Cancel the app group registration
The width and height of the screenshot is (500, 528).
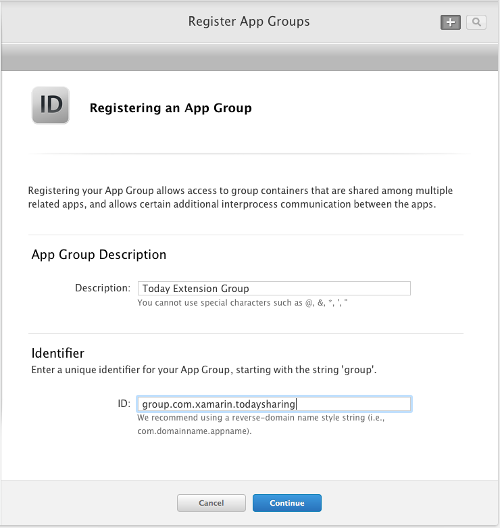(x=211, y=503)
